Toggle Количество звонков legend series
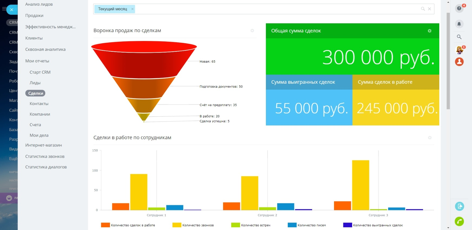This screenshot has width=472, height=230. coord(193,225)
